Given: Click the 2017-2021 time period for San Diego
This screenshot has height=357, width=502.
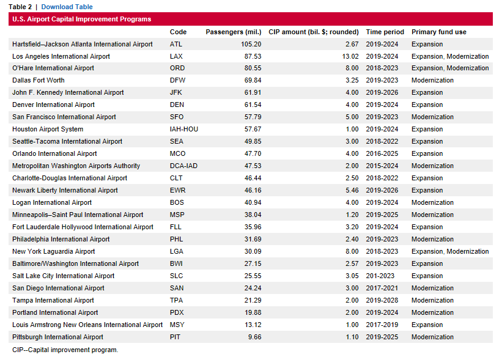Looking at the screenshot, I should [x=382, y=288].
